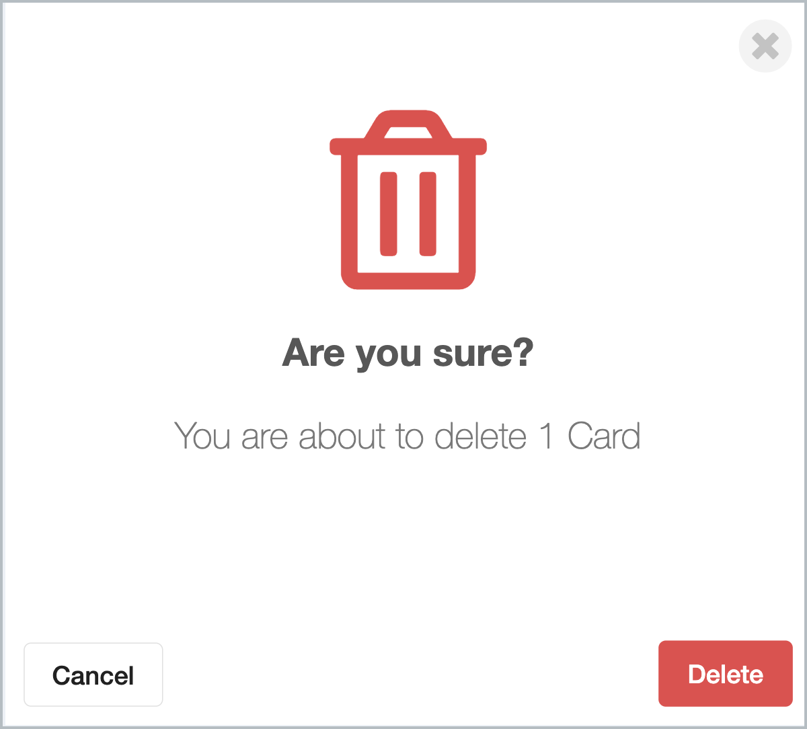Click the white Cancel button

93,675
